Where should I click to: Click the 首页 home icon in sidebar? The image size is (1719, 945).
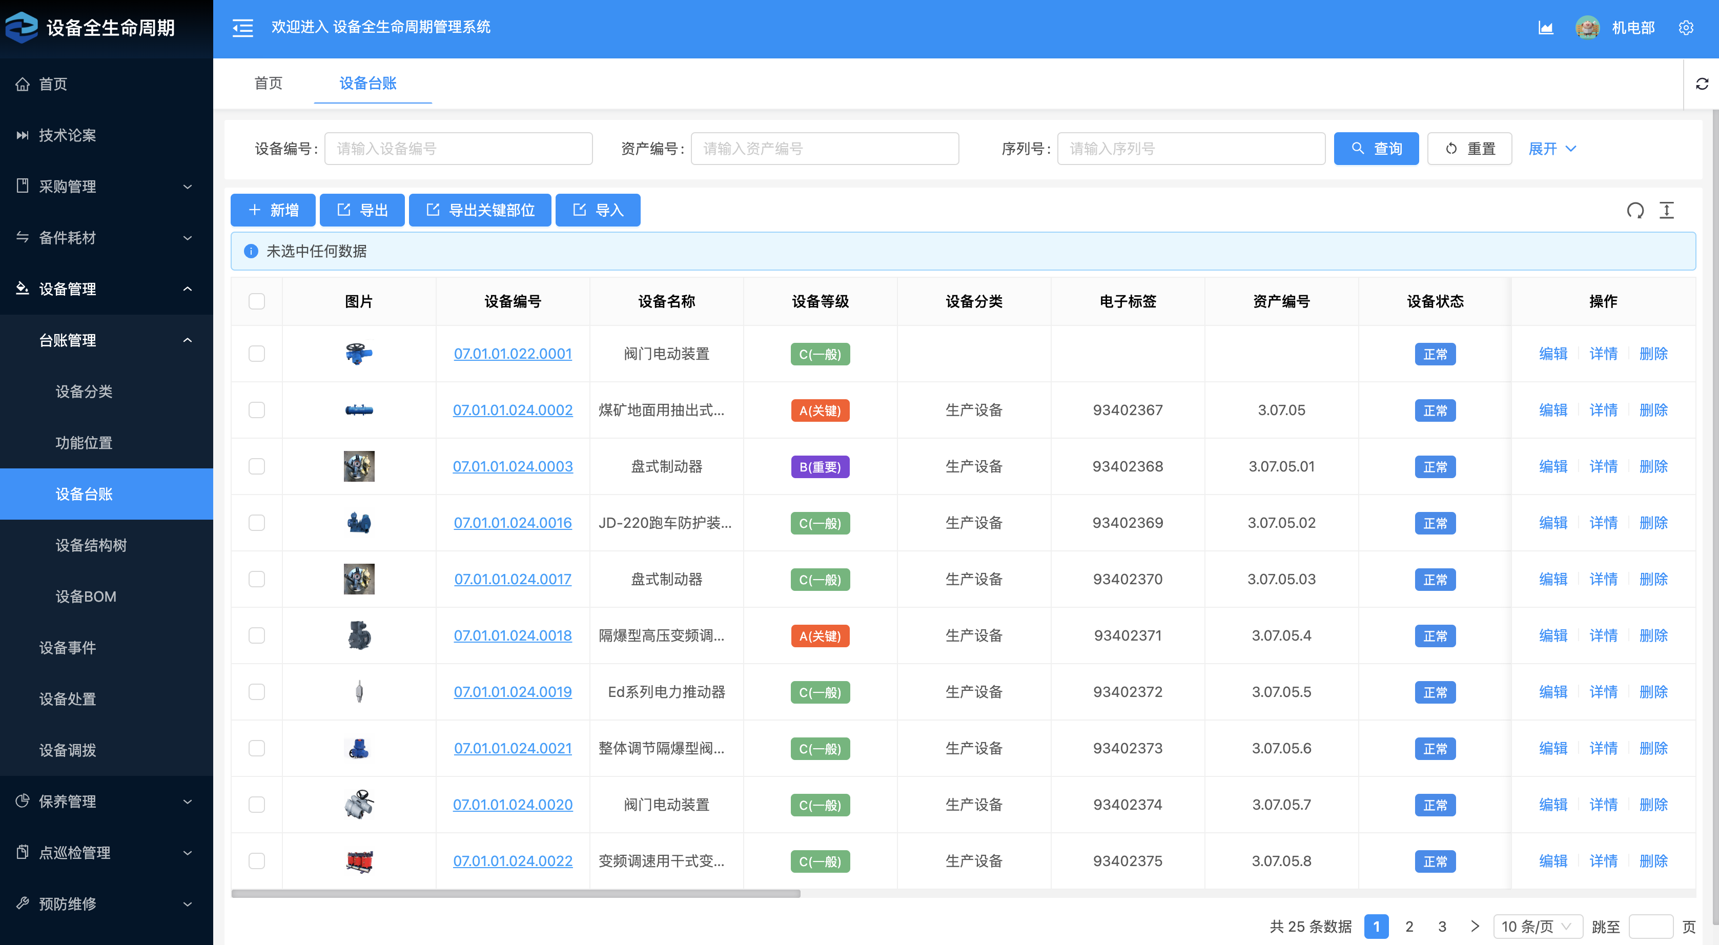23,84
